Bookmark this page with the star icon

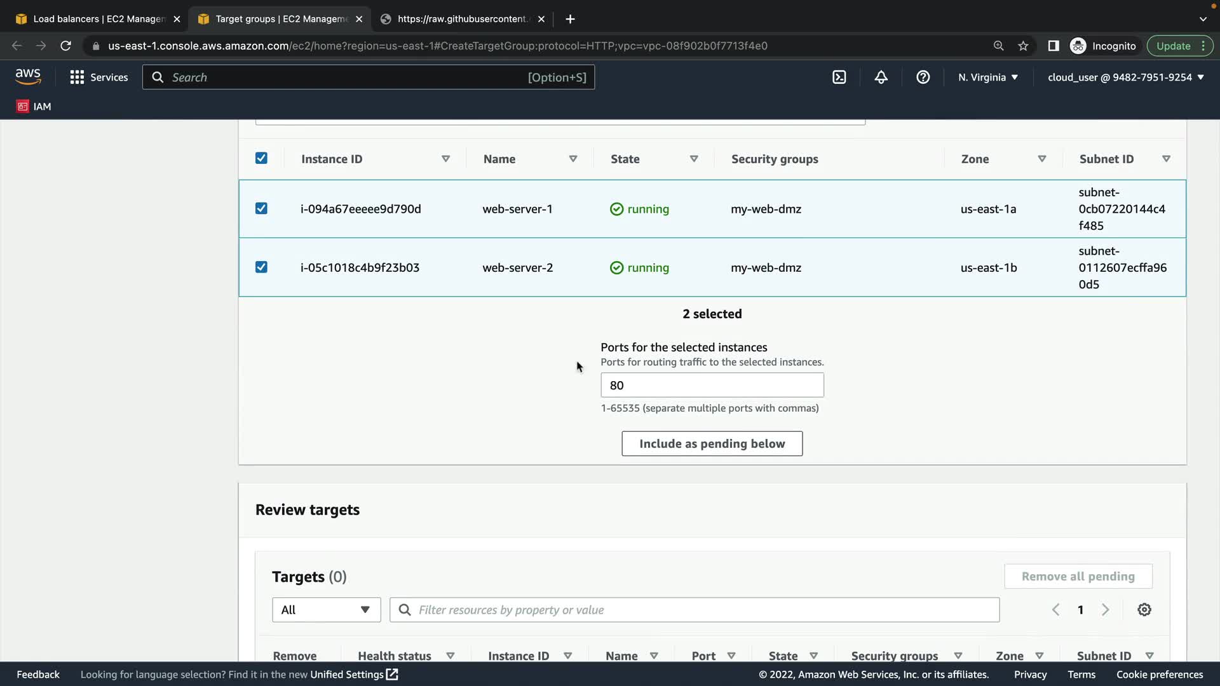tap(1023, 46)
